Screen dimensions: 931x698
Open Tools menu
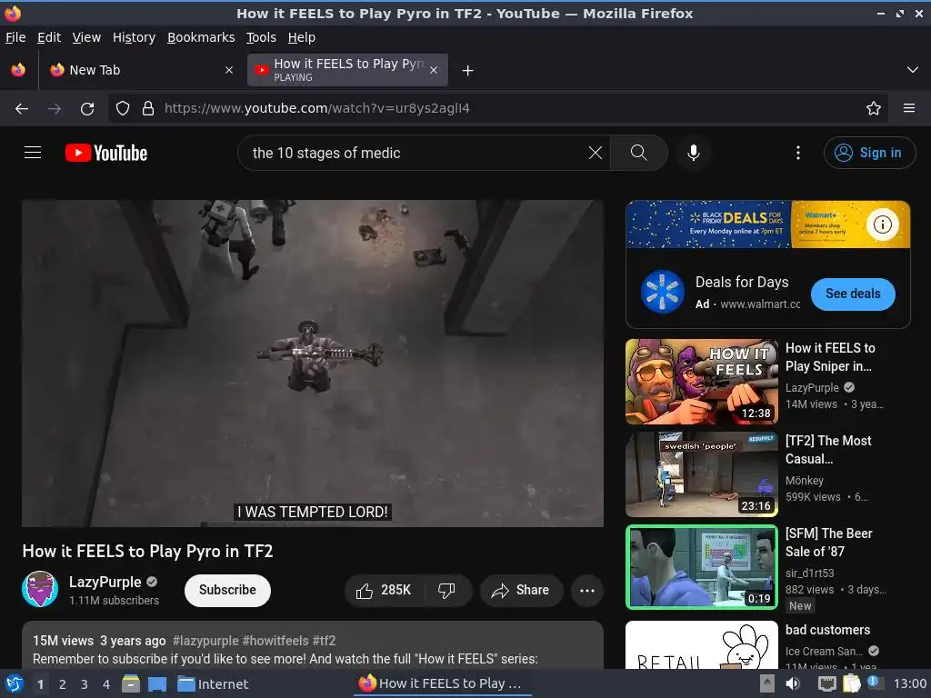261,37
